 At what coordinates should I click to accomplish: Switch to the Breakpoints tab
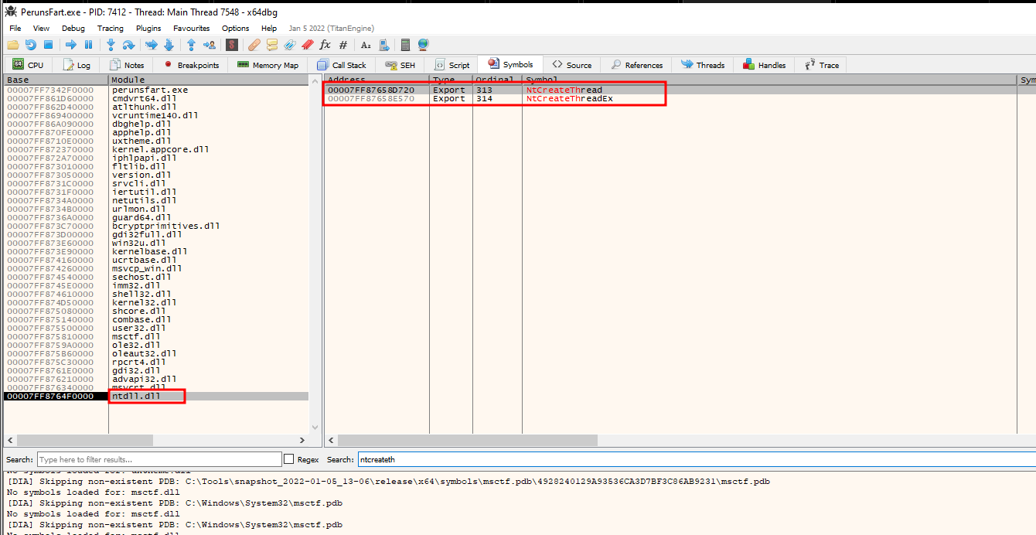[x=191, y=65]
